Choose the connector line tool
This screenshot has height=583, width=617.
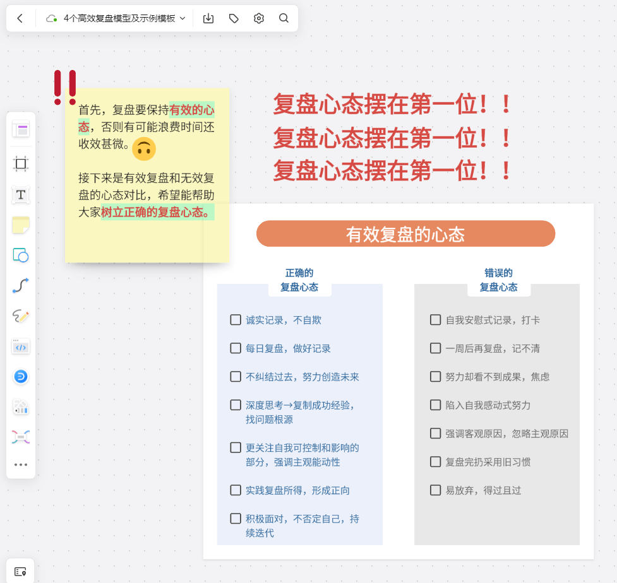point(21,285)
